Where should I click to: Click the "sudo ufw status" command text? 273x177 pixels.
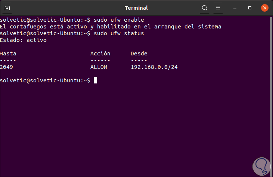point(119,33)
